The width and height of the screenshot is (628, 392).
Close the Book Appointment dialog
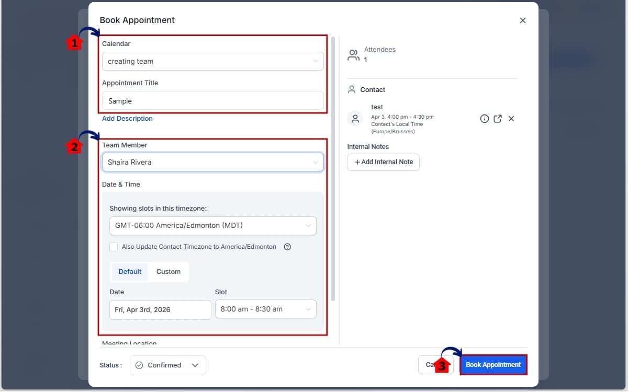click(522, 20)
